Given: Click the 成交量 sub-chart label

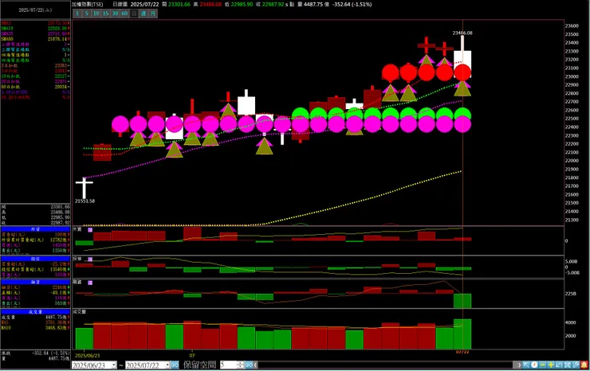Looking at the screenshot, I should [x=80, y=312].
